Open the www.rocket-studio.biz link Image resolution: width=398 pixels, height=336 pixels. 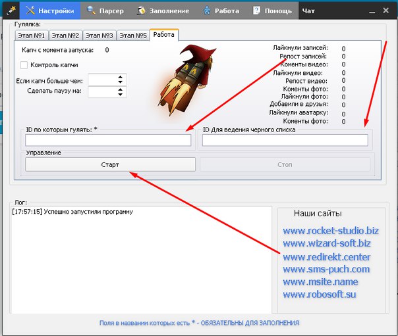(x=331, y=231)
